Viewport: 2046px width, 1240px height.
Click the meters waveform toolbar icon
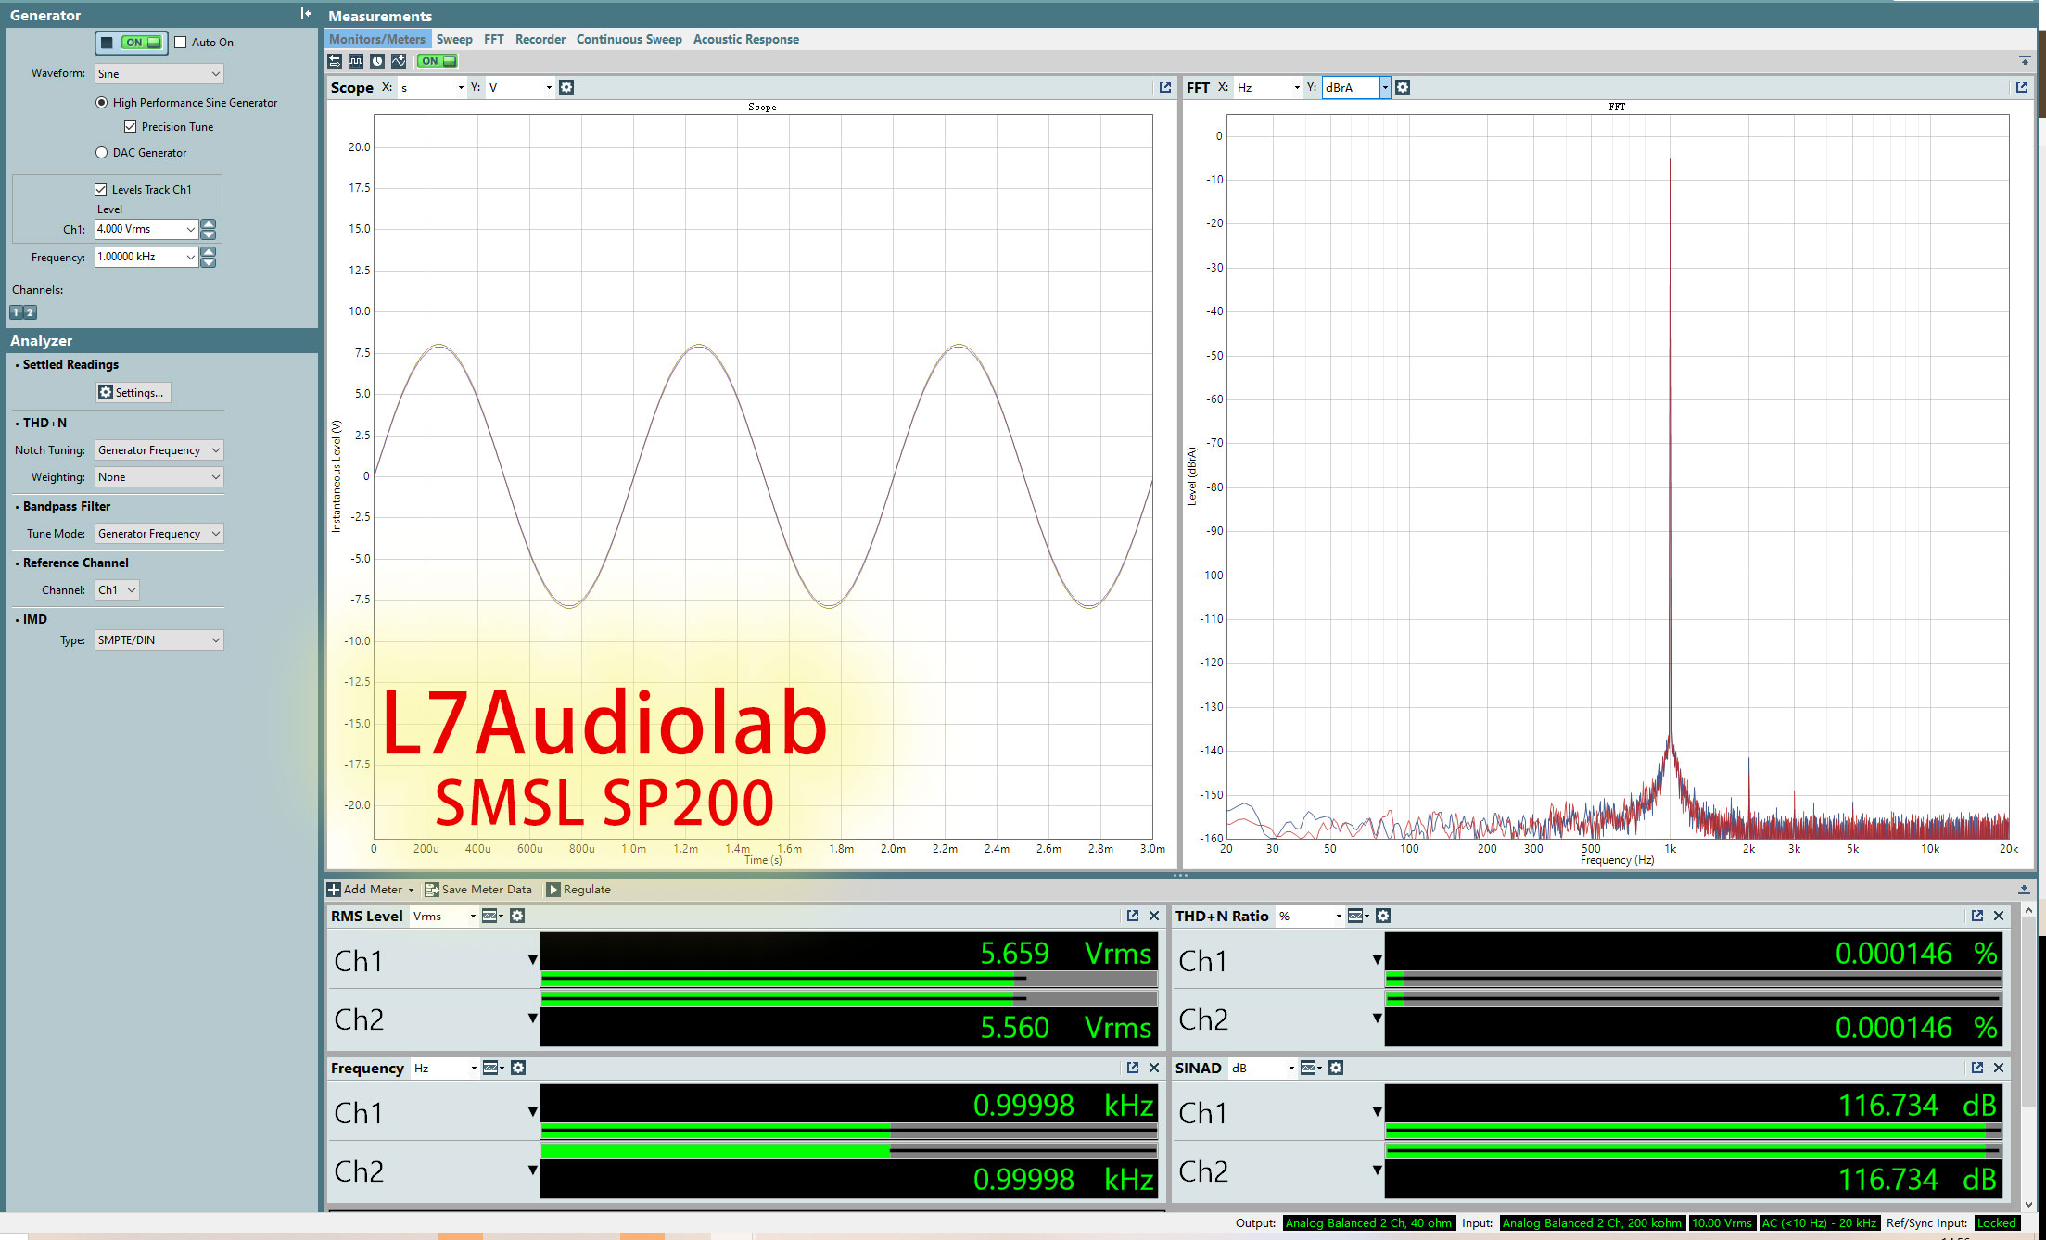click(356, 61)
